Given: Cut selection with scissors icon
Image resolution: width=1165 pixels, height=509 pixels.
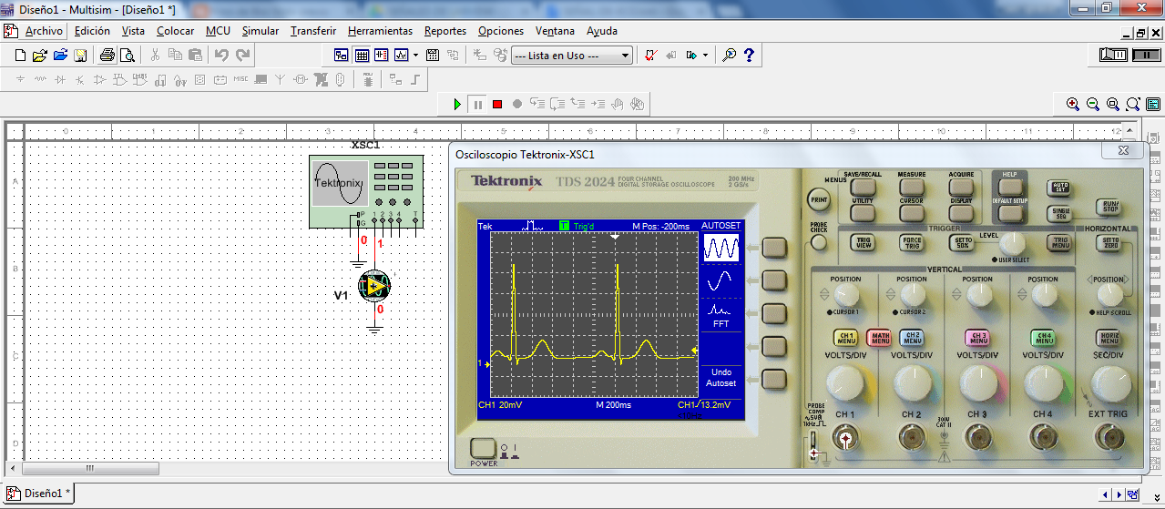Looking at the screenshot, I should 155,56.
